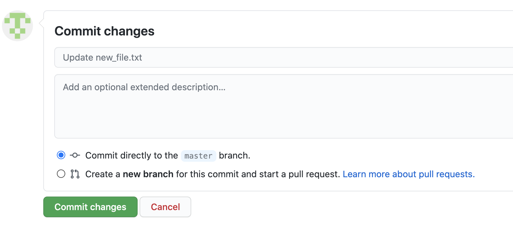Click the bold "new branch" label text
The height and width of the screenshot is (232, 513).
148,174
